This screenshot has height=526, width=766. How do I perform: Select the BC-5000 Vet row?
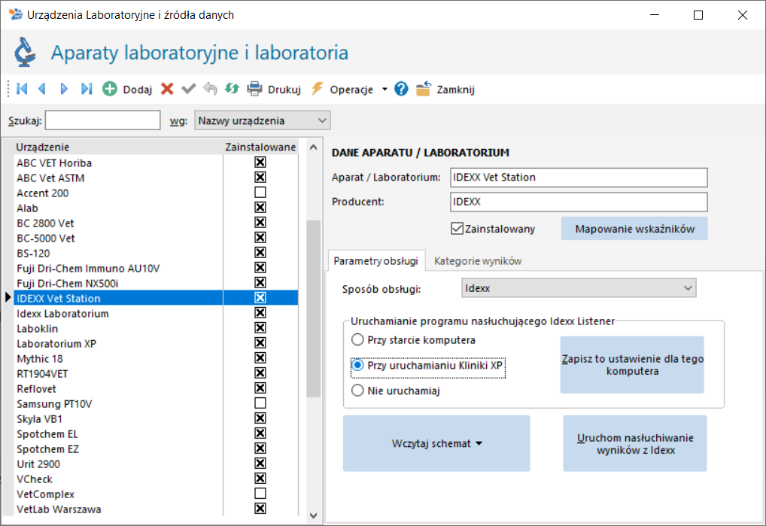pos(156,238)
